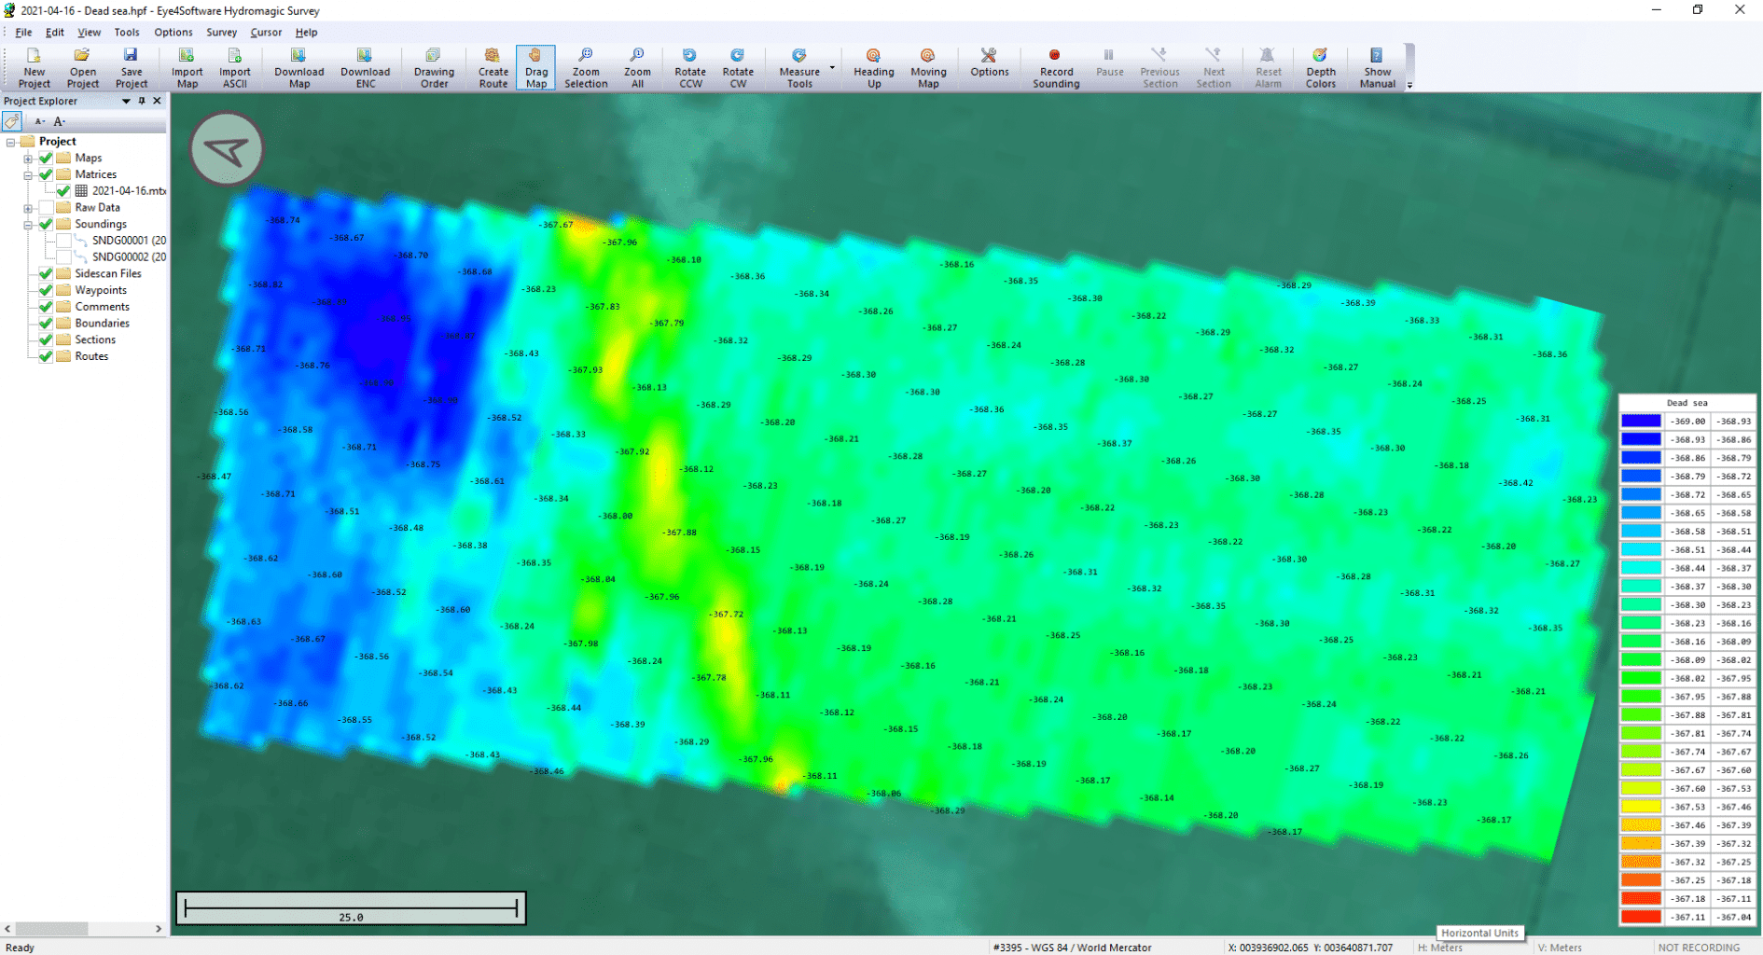Toggle the Waypoints checkbox
This screenshot has width=1763, height=955.
point(46,290)
